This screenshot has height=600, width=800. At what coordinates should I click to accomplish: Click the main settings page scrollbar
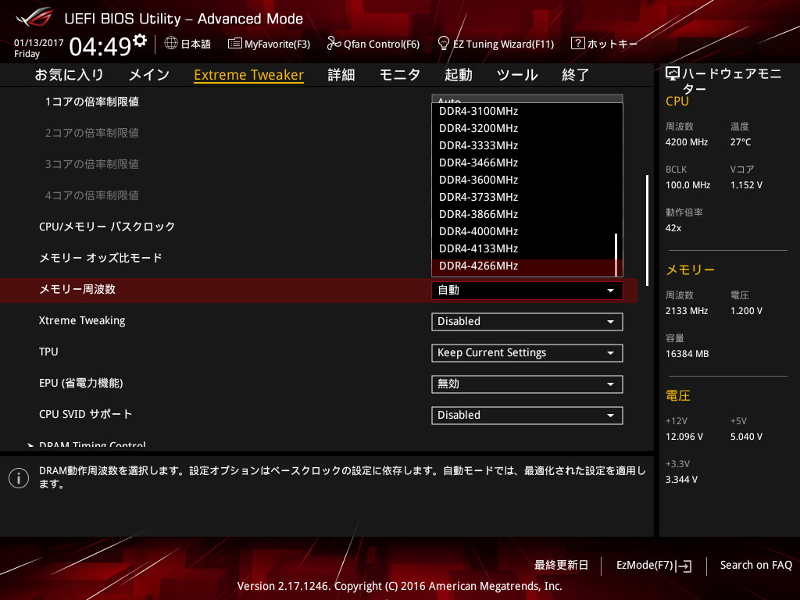pos(648,230)
